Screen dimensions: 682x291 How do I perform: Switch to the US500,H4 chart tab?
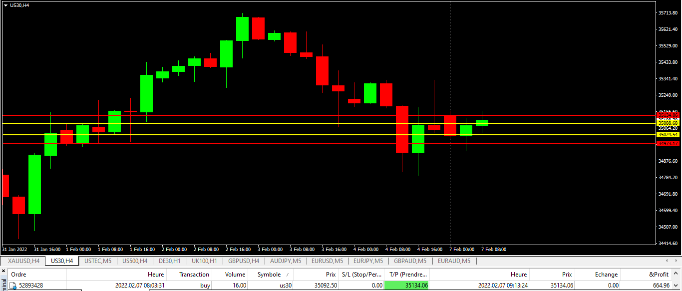135,261
